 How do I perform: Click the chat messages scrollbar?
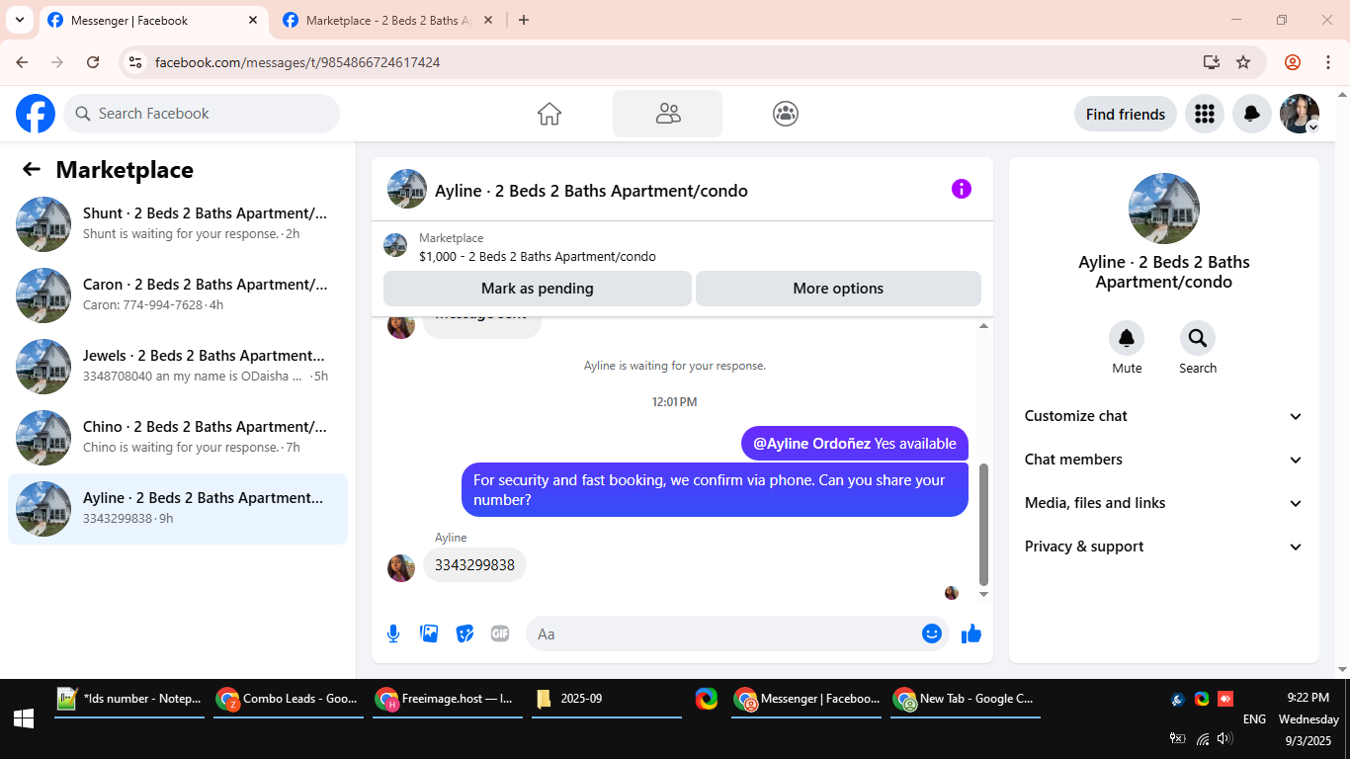click(x=983, y=524)
